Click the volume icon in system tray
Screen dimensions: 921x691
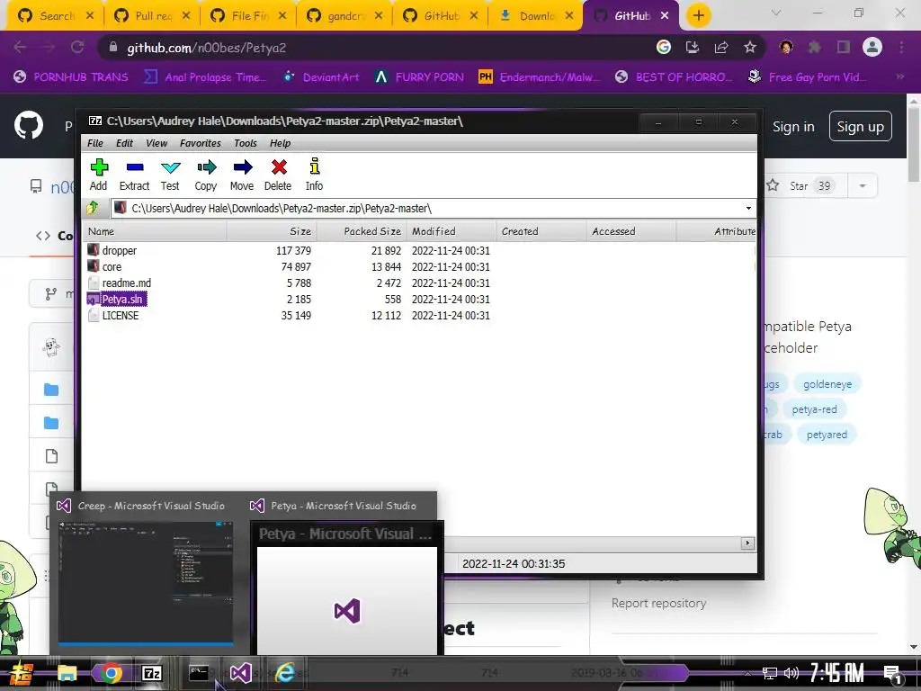coord(791,673)
